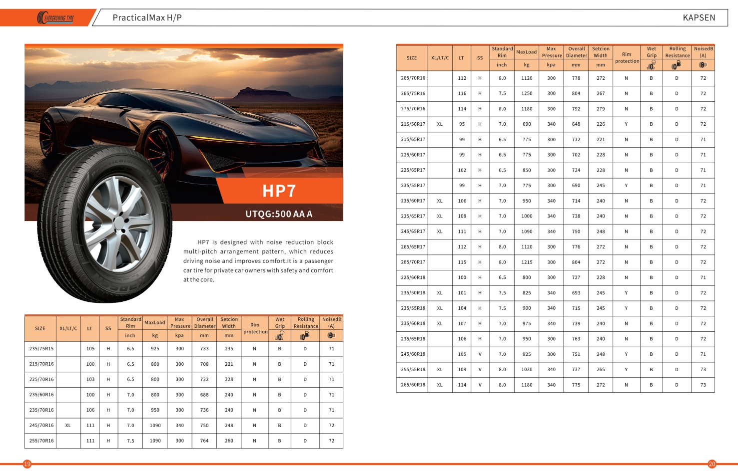Click max load 1215 in the 265/70R17 row

point(527,262)
